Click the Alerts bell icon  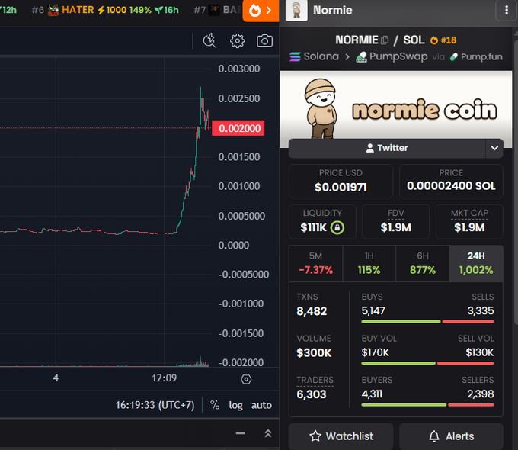(434, 436)
